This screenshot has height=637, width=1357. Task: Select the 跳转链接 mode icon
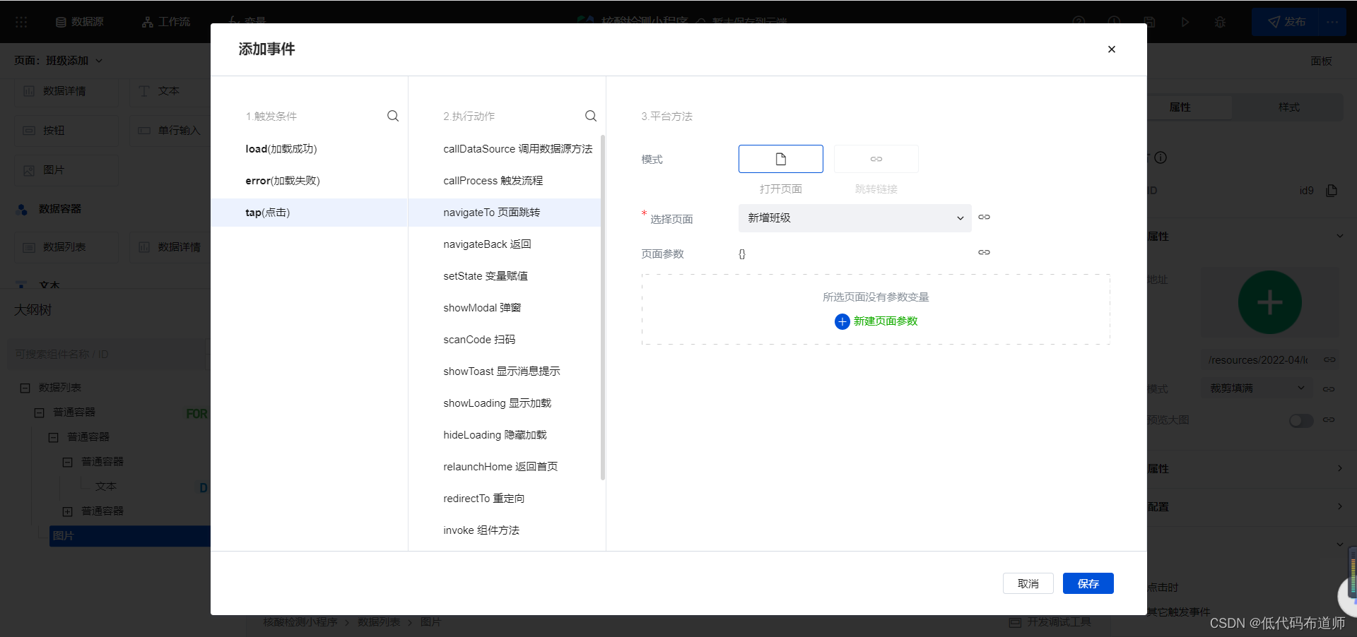point(876,159)
